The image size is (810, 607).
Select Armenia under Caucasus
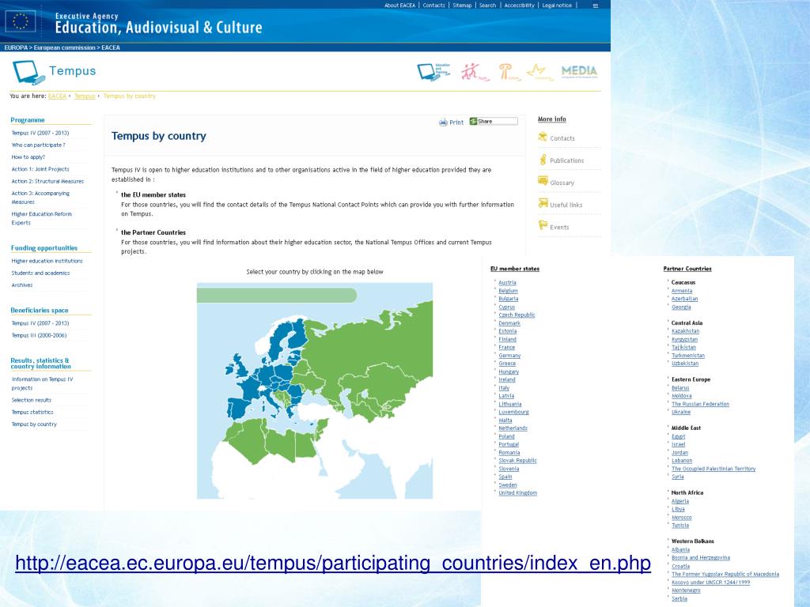pyautogui.click(x=682, y=291)
